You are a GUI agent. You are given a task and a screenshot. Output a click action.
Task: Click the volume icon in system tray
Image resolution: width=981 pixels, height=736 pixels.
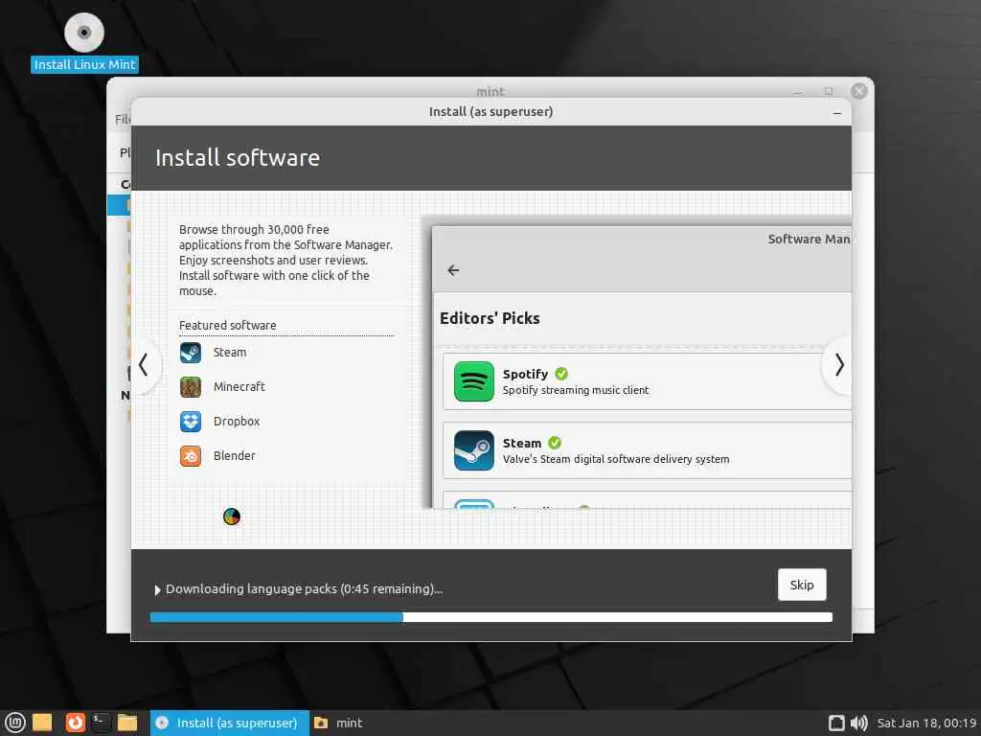pyautogui.click(x=859, y=723)
